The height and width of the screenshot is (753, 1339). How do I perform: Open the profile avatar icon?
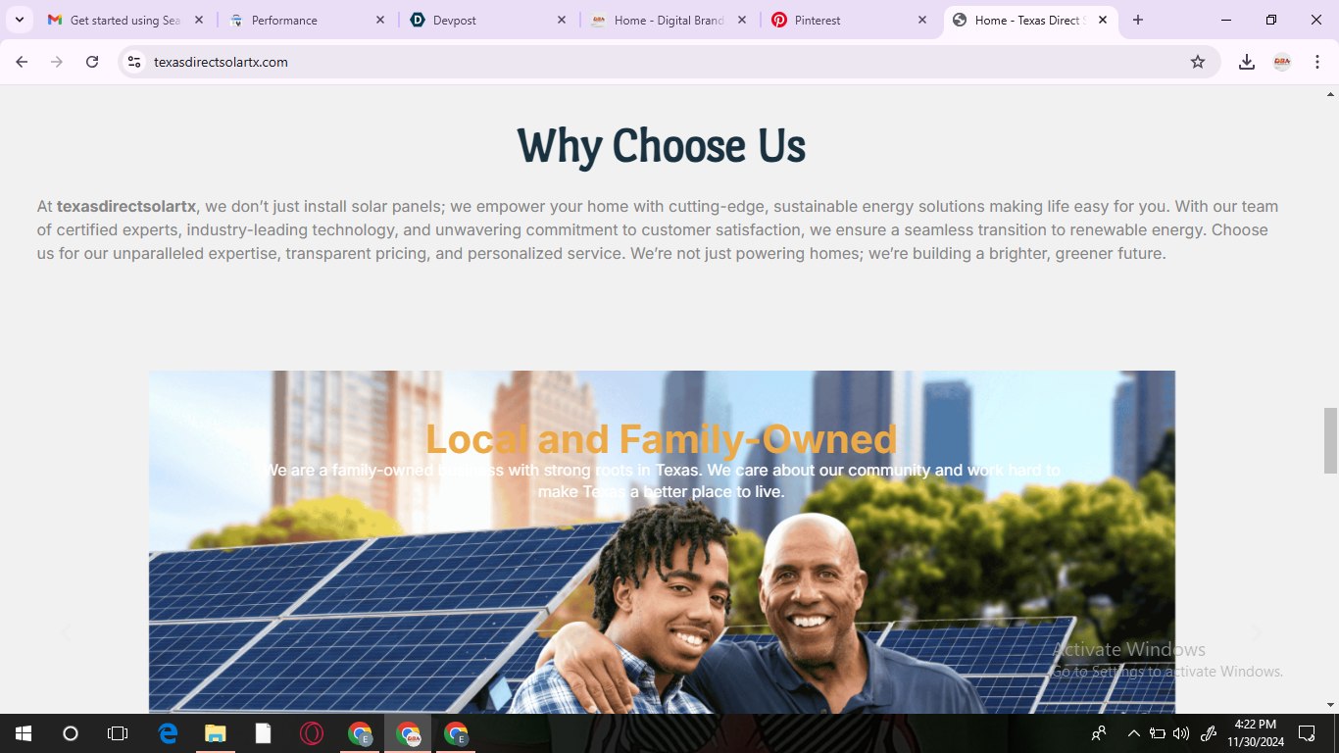click(x=1282, y=62)
